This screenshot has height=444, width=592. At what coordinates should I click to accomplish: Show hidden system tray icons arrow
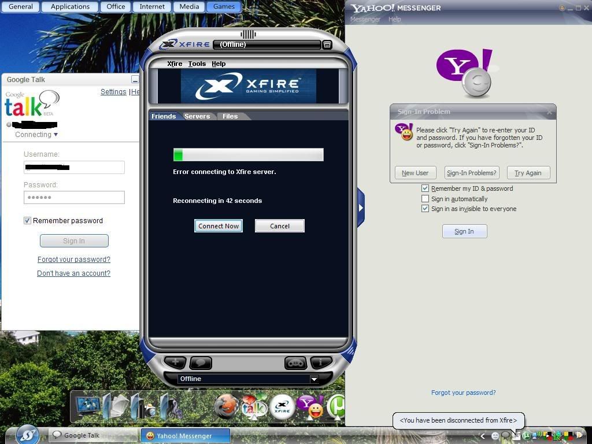tap(483, 436)
